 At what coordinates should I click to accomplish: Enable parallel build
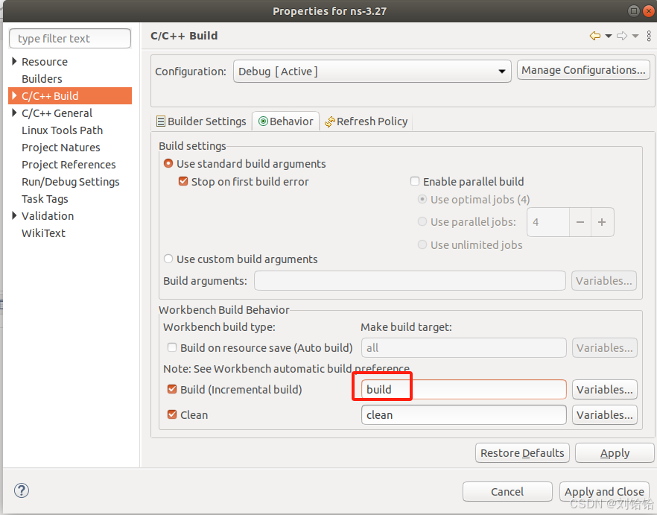click(414, 181)
